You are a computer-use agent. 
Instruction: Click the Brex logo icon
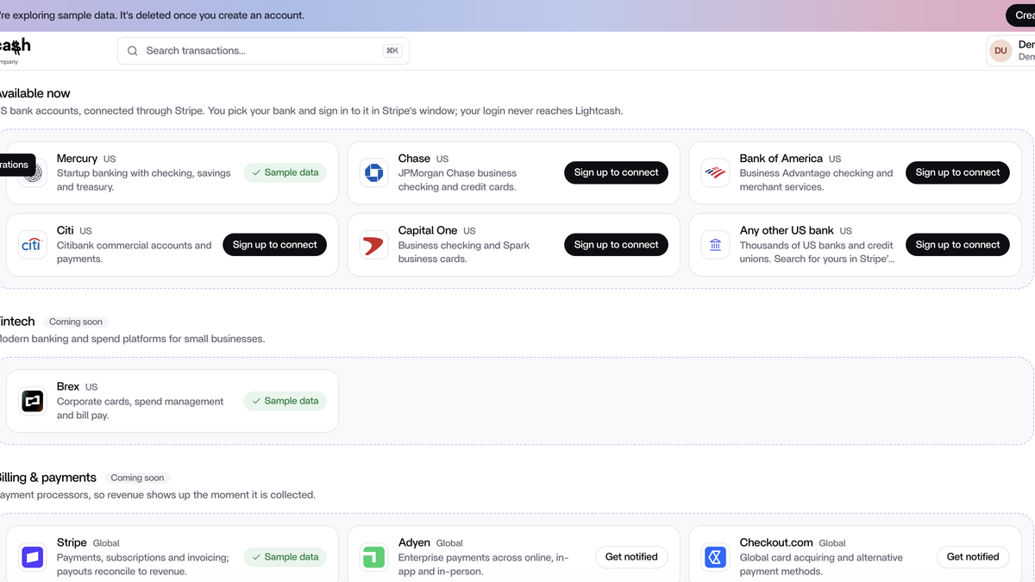click(x=33, y=401)
